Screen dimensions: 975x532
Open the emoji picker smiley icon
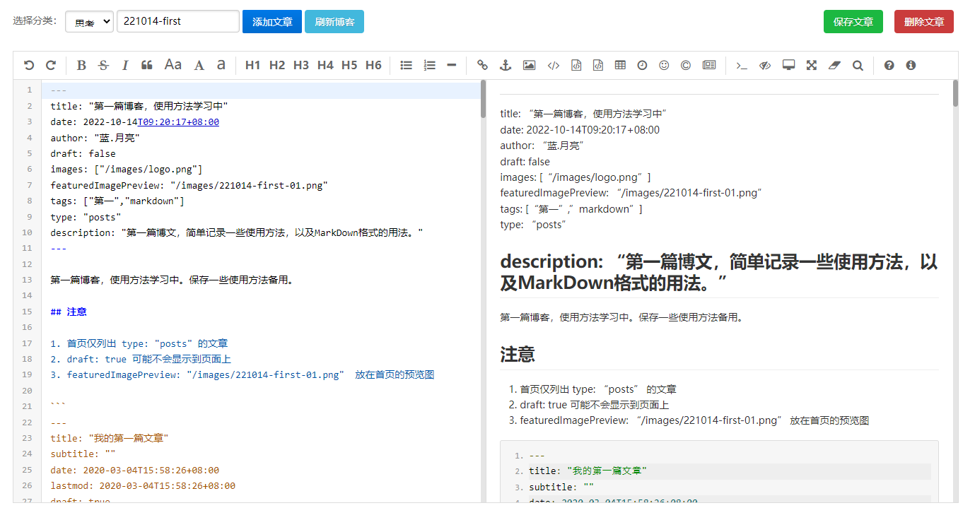[x=664, y=65]
